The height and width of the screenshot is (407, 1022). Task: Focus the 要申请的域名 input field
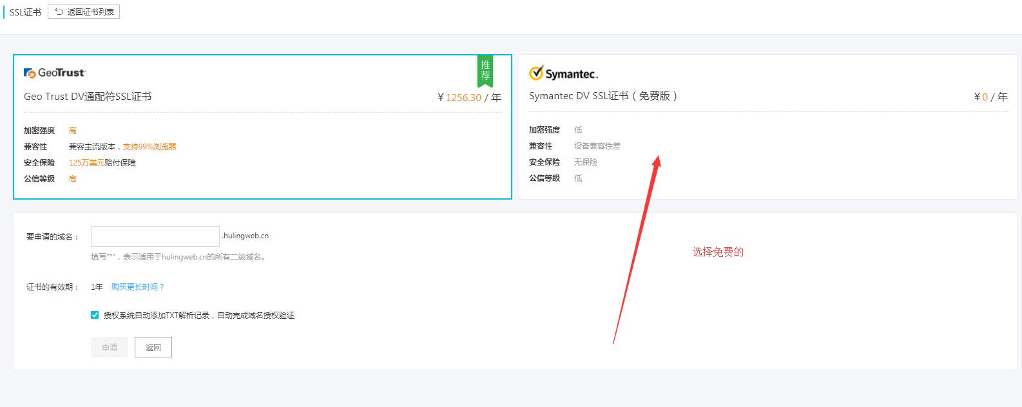(155, 236)
